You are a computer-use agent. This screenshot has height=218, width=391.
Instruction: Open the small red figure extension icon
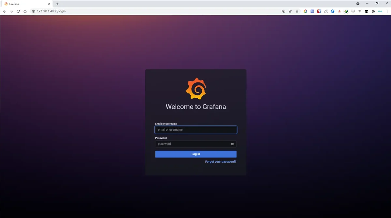coord(340,11)
